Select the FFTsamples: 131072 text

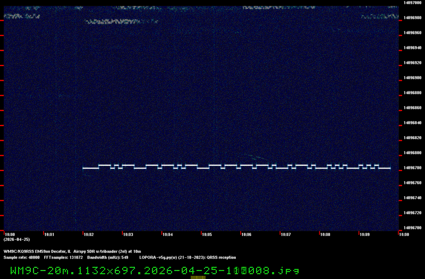[x=63, y=258]
